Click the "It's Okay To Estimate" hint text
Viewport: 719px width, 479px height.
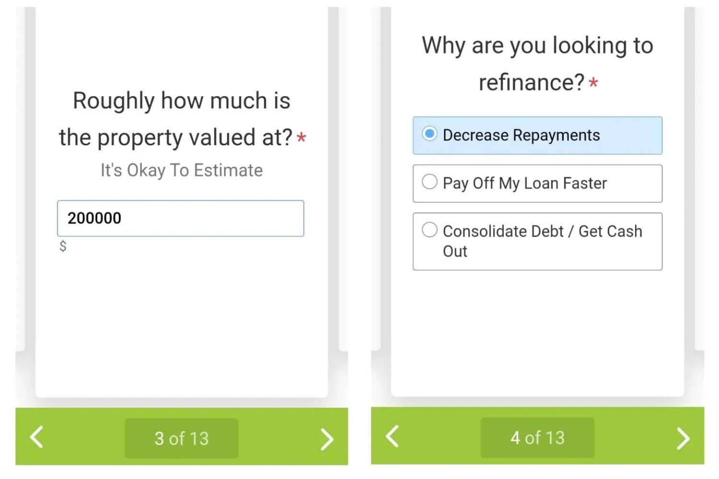point(181,171)
